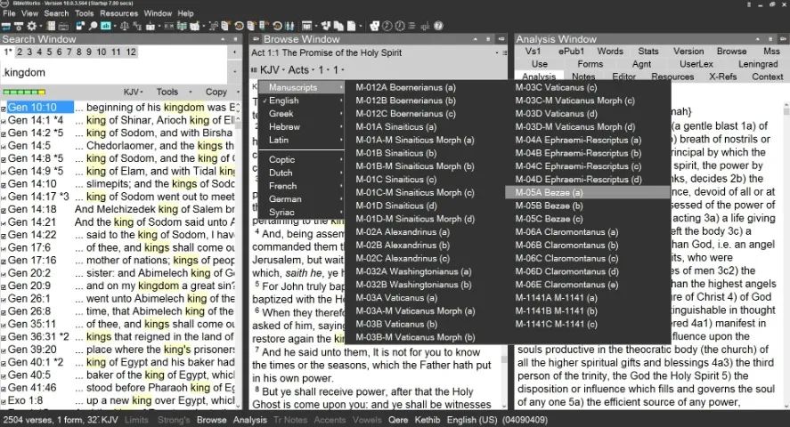The height and width of the screenshot is (427, 790).
Task: Click the Analysis Window vertical scrollbar
Action: click(786, 256)
